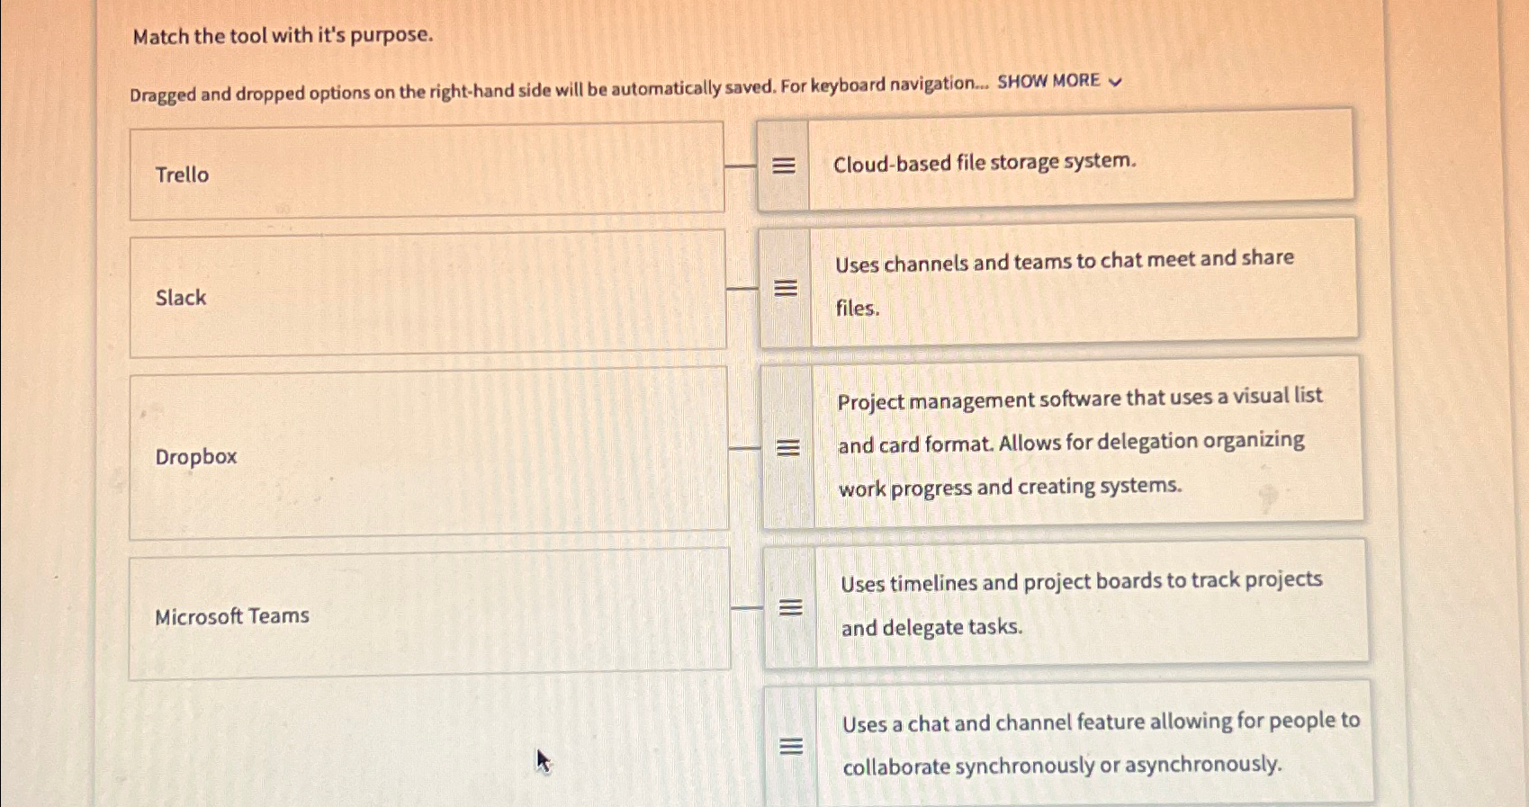Click 'Uses a chat and channel feature' answer
Image resolution: width=1529 pixels, height=807 pixels.
[1101, 743]
